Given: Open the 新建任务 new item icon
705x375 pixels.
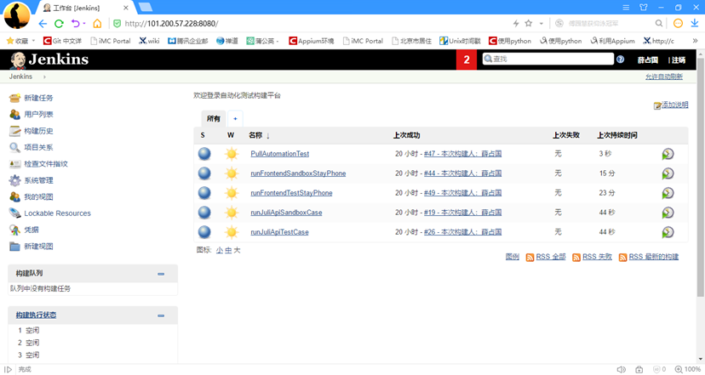Looking at the screenshot, I should pos(14,98).
